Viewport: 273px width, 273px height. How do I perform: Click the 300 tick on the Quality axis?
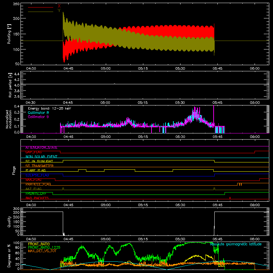click(x=16, y=209)
